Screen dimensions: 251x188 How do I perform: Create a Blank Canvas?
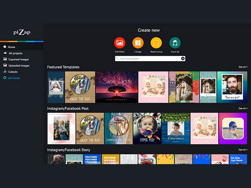156,43
